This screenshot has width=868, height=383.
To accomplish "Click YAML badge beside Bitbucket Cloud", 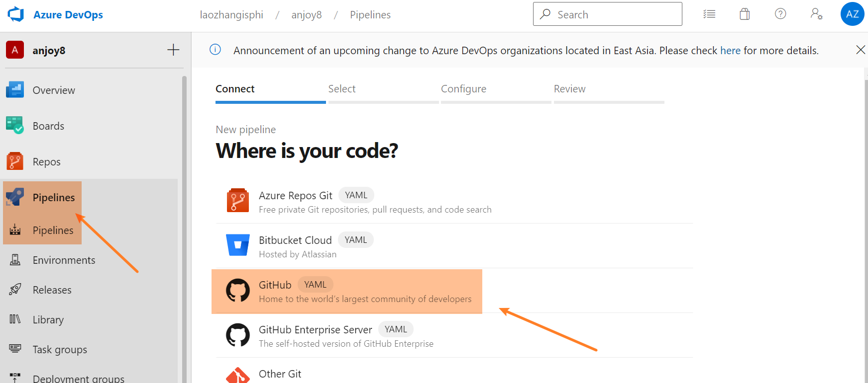I will [x=356, y=240].
